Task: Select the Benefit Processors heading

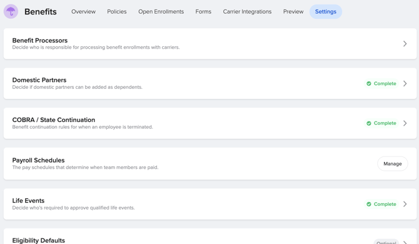Action: point(40,41)
